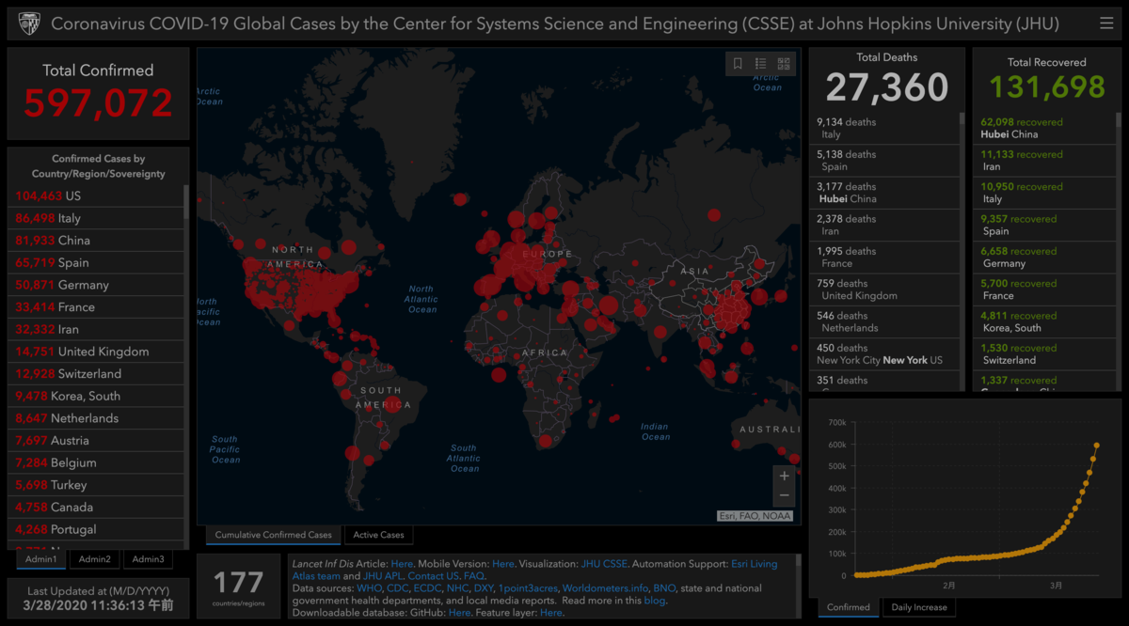Image resolution: width=1129 pixels, height=626 pixels.
Task: Select 3,177 deaths Hubei China entry
Action: click(884, 193)
